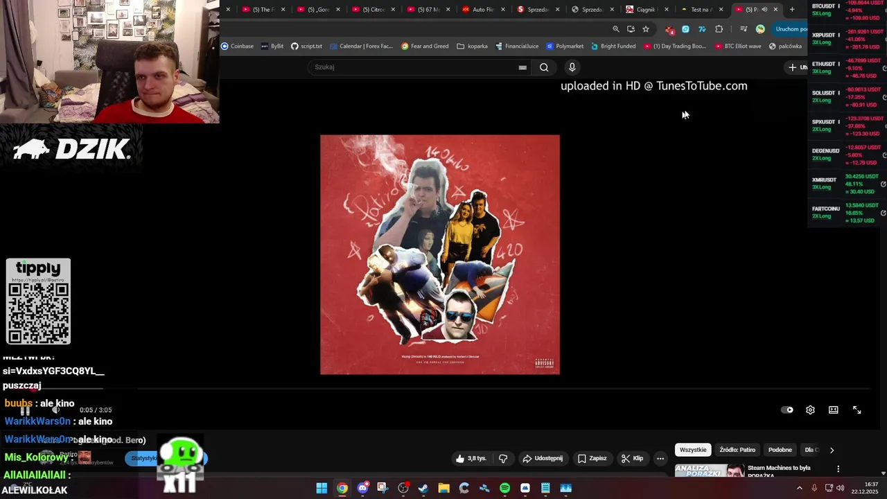Show hidden system tray icons
This screenshot has width=887, height=499.
pyautogui.click(x=800, y=488)
